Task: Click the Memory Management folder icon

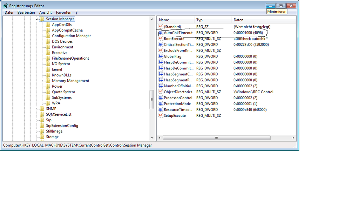Action: [48, 81]
